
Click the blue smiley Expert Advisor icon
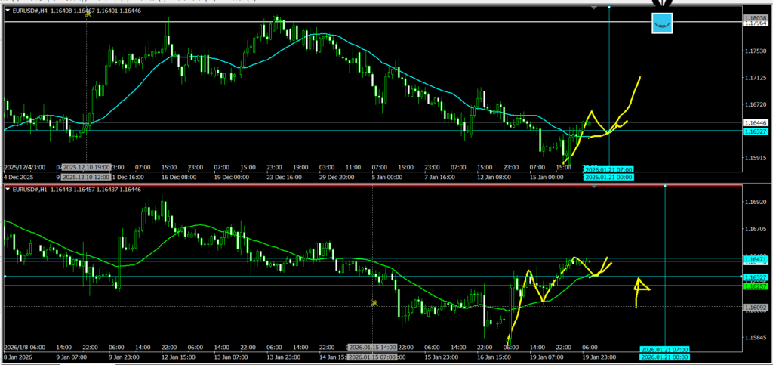click(662, 24)
